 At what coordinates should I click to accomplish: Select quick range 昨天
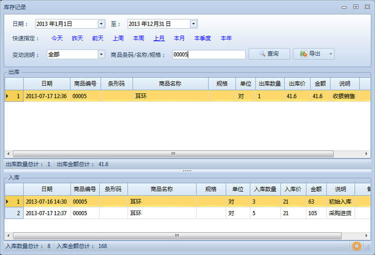[77, 38]
